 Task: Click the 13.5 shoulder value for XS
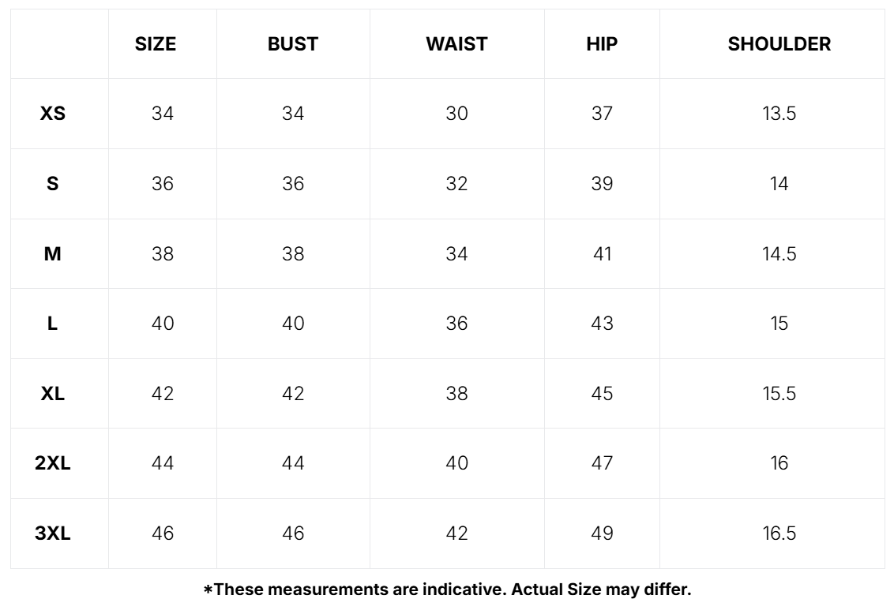point(779,114)
